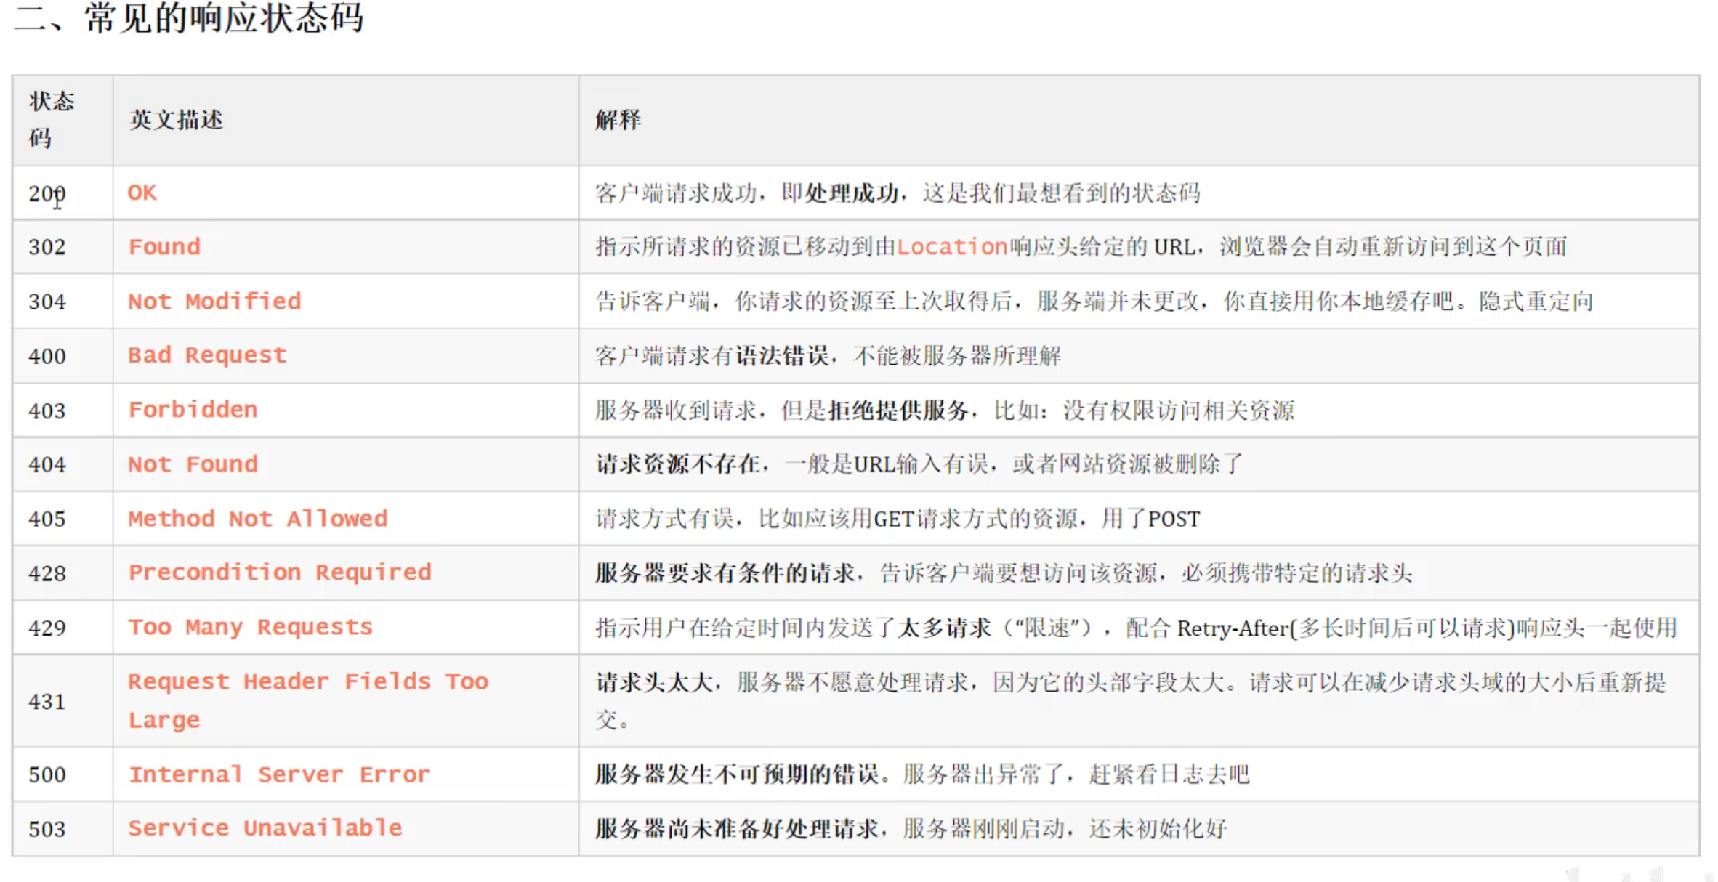Select the Not Modified text

(214, 302)
